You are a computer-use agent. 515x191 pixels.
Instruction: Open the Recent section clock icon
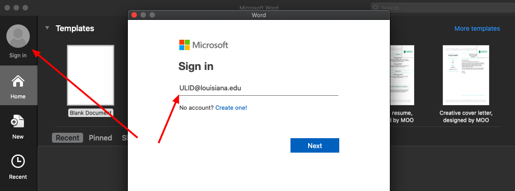point(18,161)
